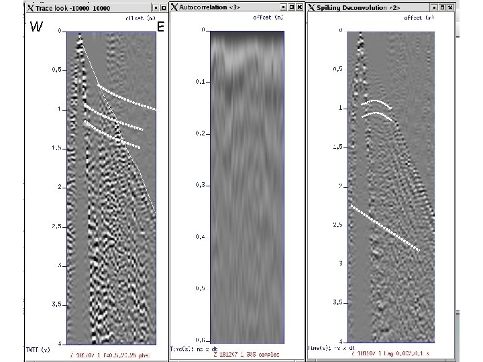The width and height of the screenshot is (483, 362).
Task: Click red 'lag' caption under Spiking Deconvolution plot
Action: 390,353
